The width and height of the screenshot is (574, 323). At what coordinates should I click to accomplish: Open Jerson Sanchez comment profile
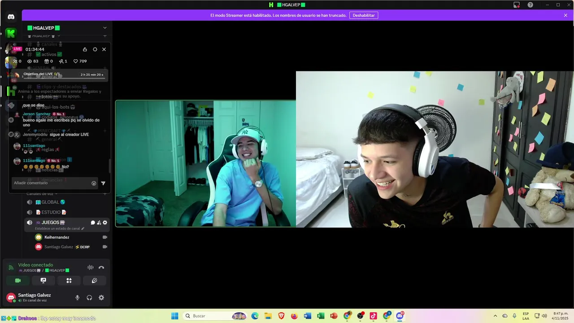37,114
